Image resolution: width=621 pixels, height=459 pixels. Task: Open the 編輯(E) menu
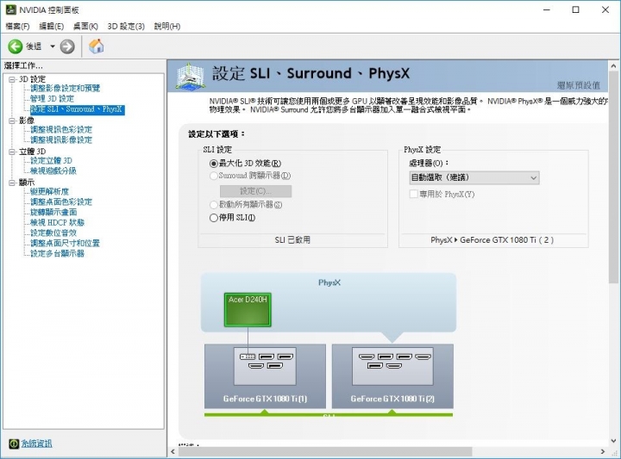point(52,26)
